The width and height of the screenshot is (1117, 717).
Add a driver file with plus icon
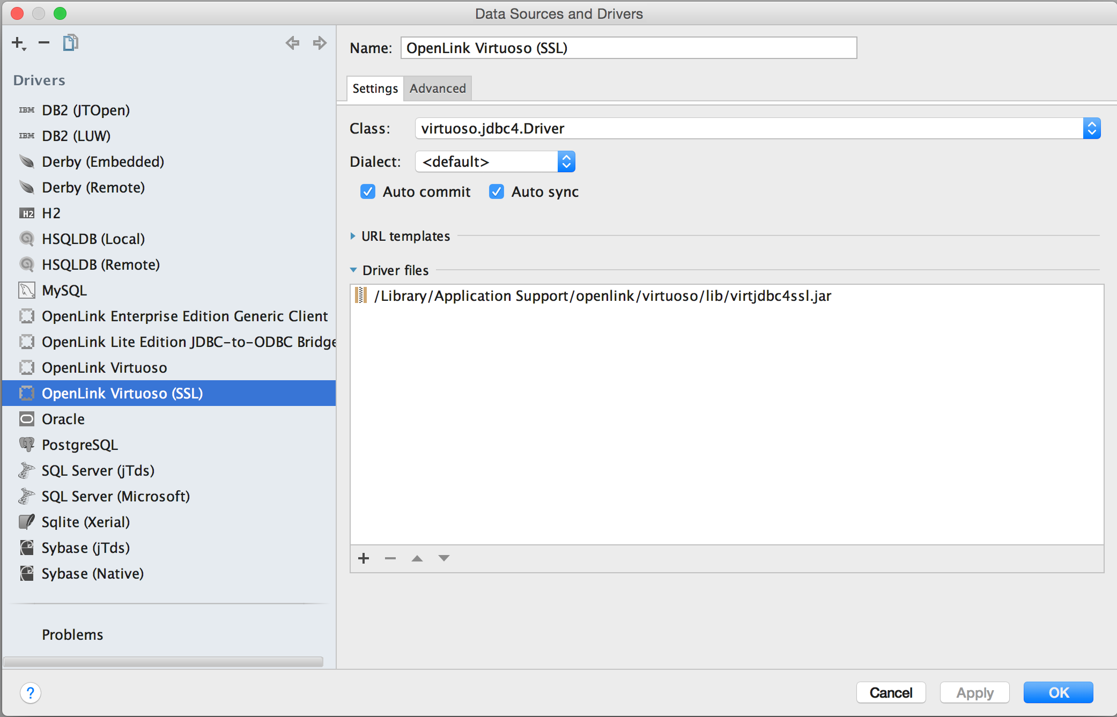(364, 558)
